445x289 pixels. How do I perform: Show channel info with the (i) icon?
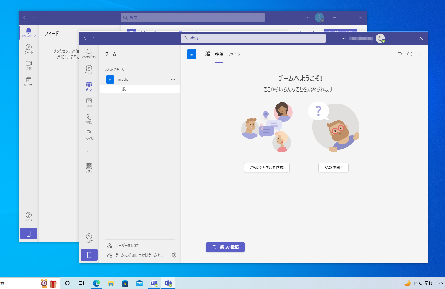point(410,54)
